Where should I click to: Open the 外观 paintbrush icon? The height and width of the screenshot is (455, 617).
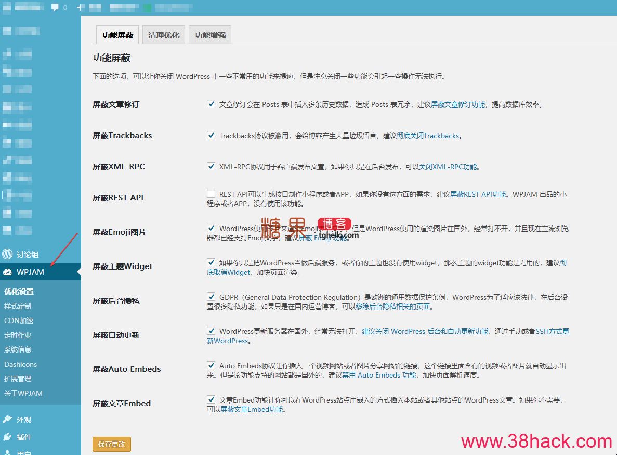pos(7,419)
